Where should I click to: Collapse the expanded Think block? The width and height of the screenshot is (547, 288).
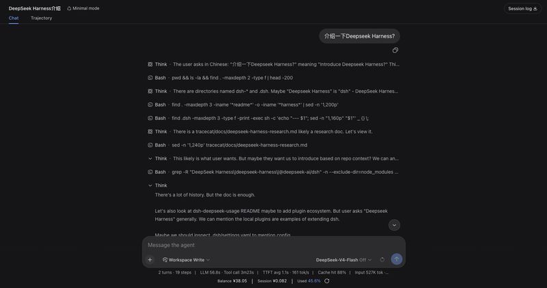[x=158, y=186]
